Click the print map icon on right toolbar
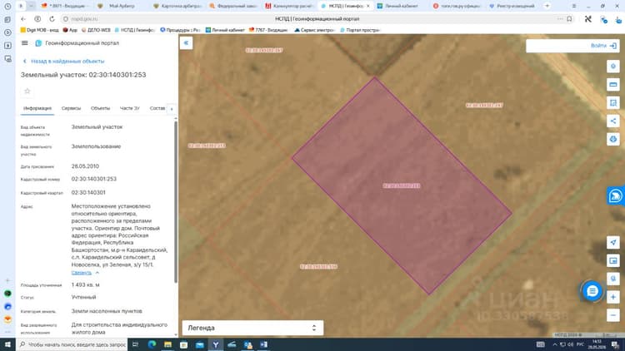Image resolution: width=625 pixels, height=351 pixels. [613, 139]
